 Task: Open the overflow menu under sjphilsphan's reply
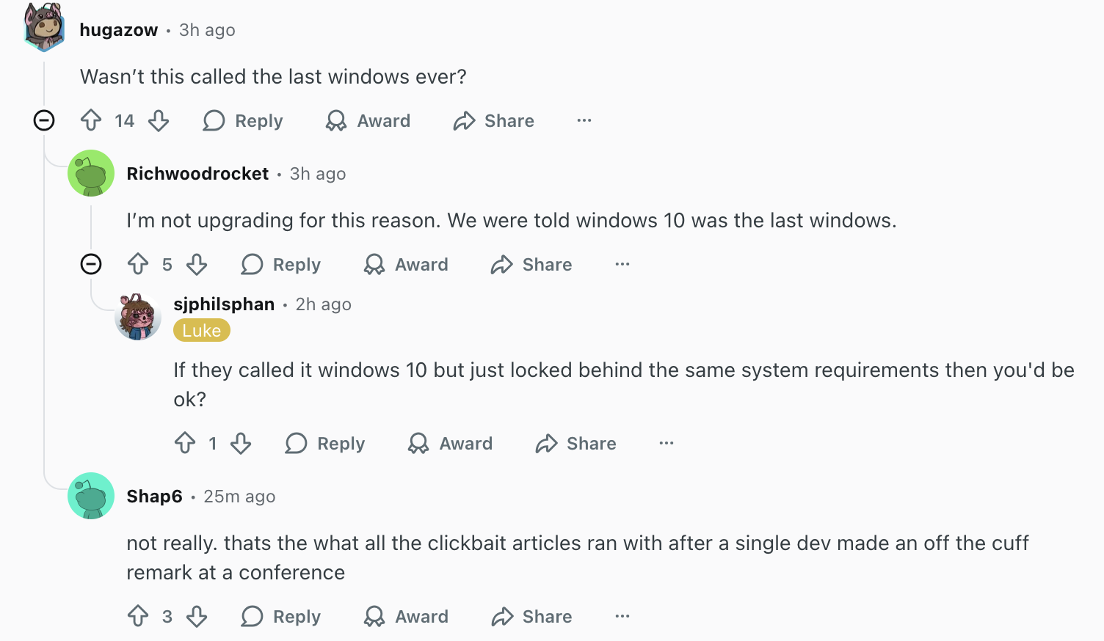point(666,443)
